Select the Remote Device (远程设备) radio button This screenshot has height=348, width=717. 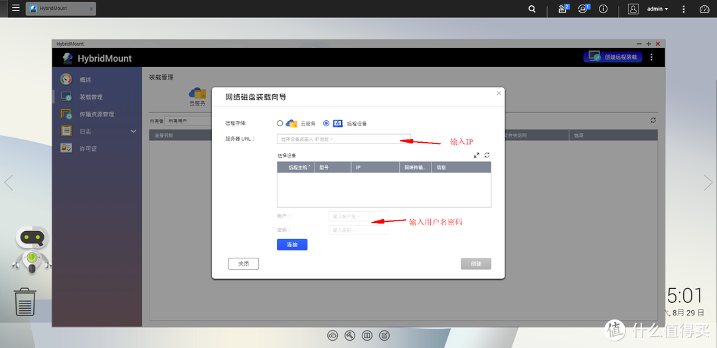coord(326,124)
